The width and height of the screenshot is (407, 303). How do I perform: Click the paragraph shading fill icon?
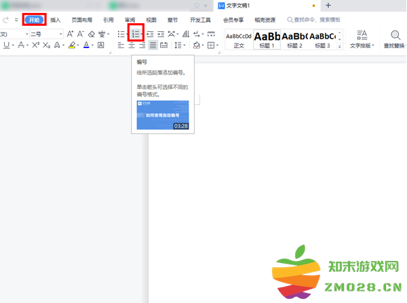[x=197, y=45]
